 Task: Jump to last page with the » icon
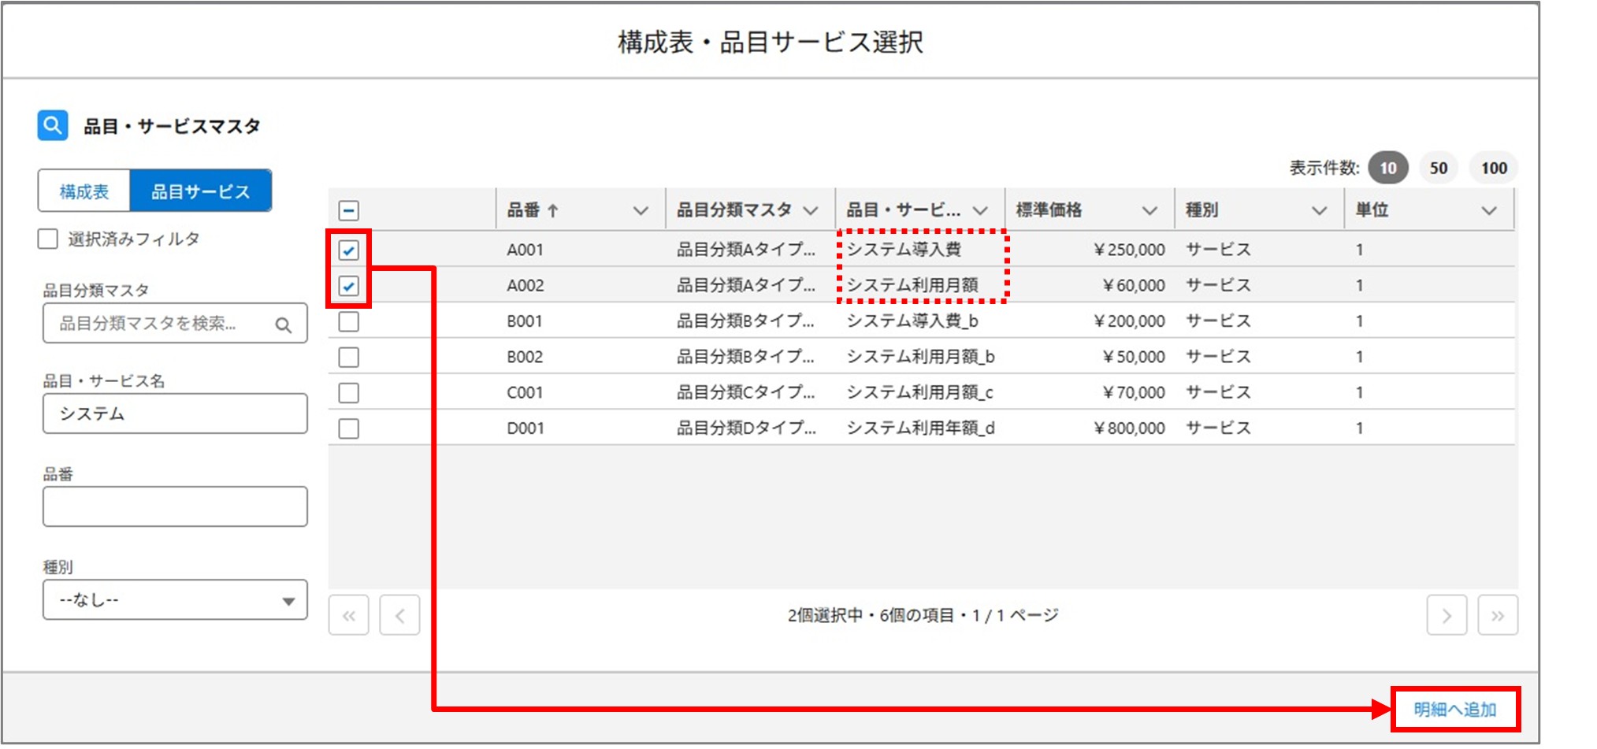pyautogui.click(x=1498, y=615)
